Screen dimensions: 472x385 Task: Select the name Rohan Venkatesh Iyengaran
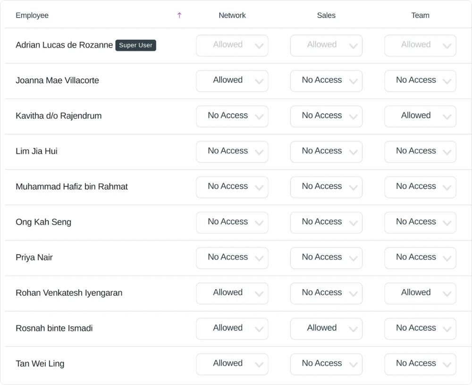[x=69, y=293]
